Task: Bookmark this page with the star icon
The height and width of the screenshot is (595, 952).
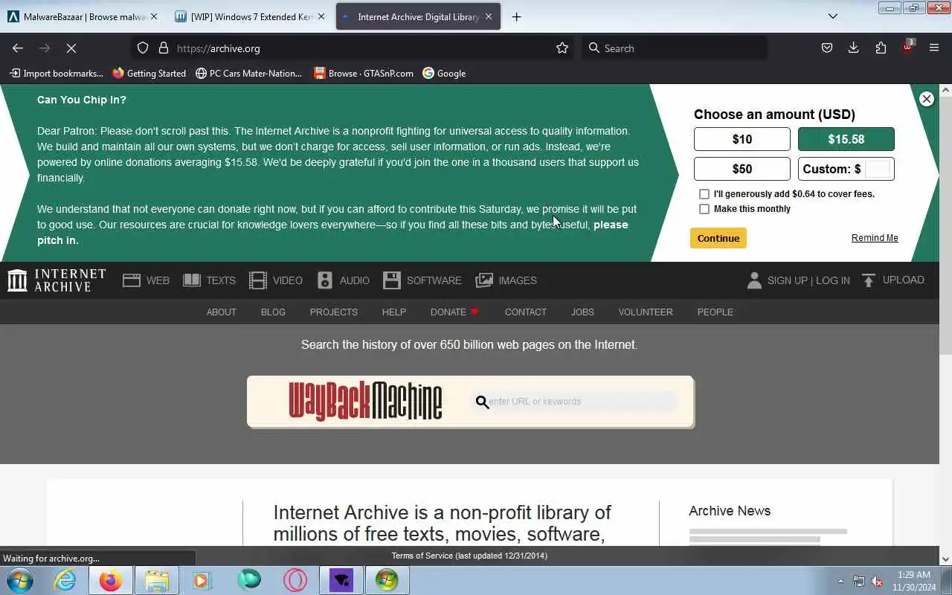Action: pyautogui.click(x=562, y=48)
